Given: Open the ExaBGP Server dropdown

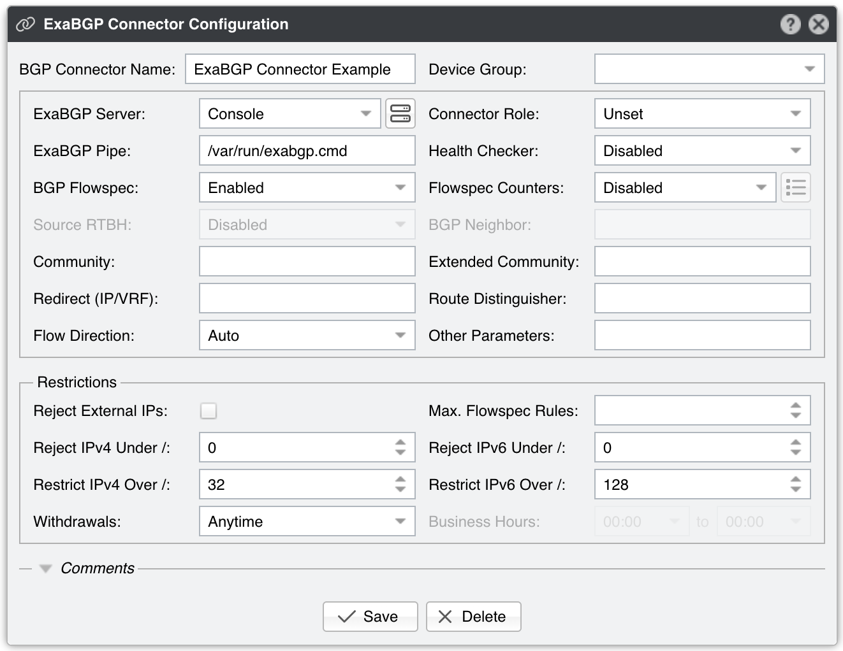Looking at the screenshot, I should [290, 114].
